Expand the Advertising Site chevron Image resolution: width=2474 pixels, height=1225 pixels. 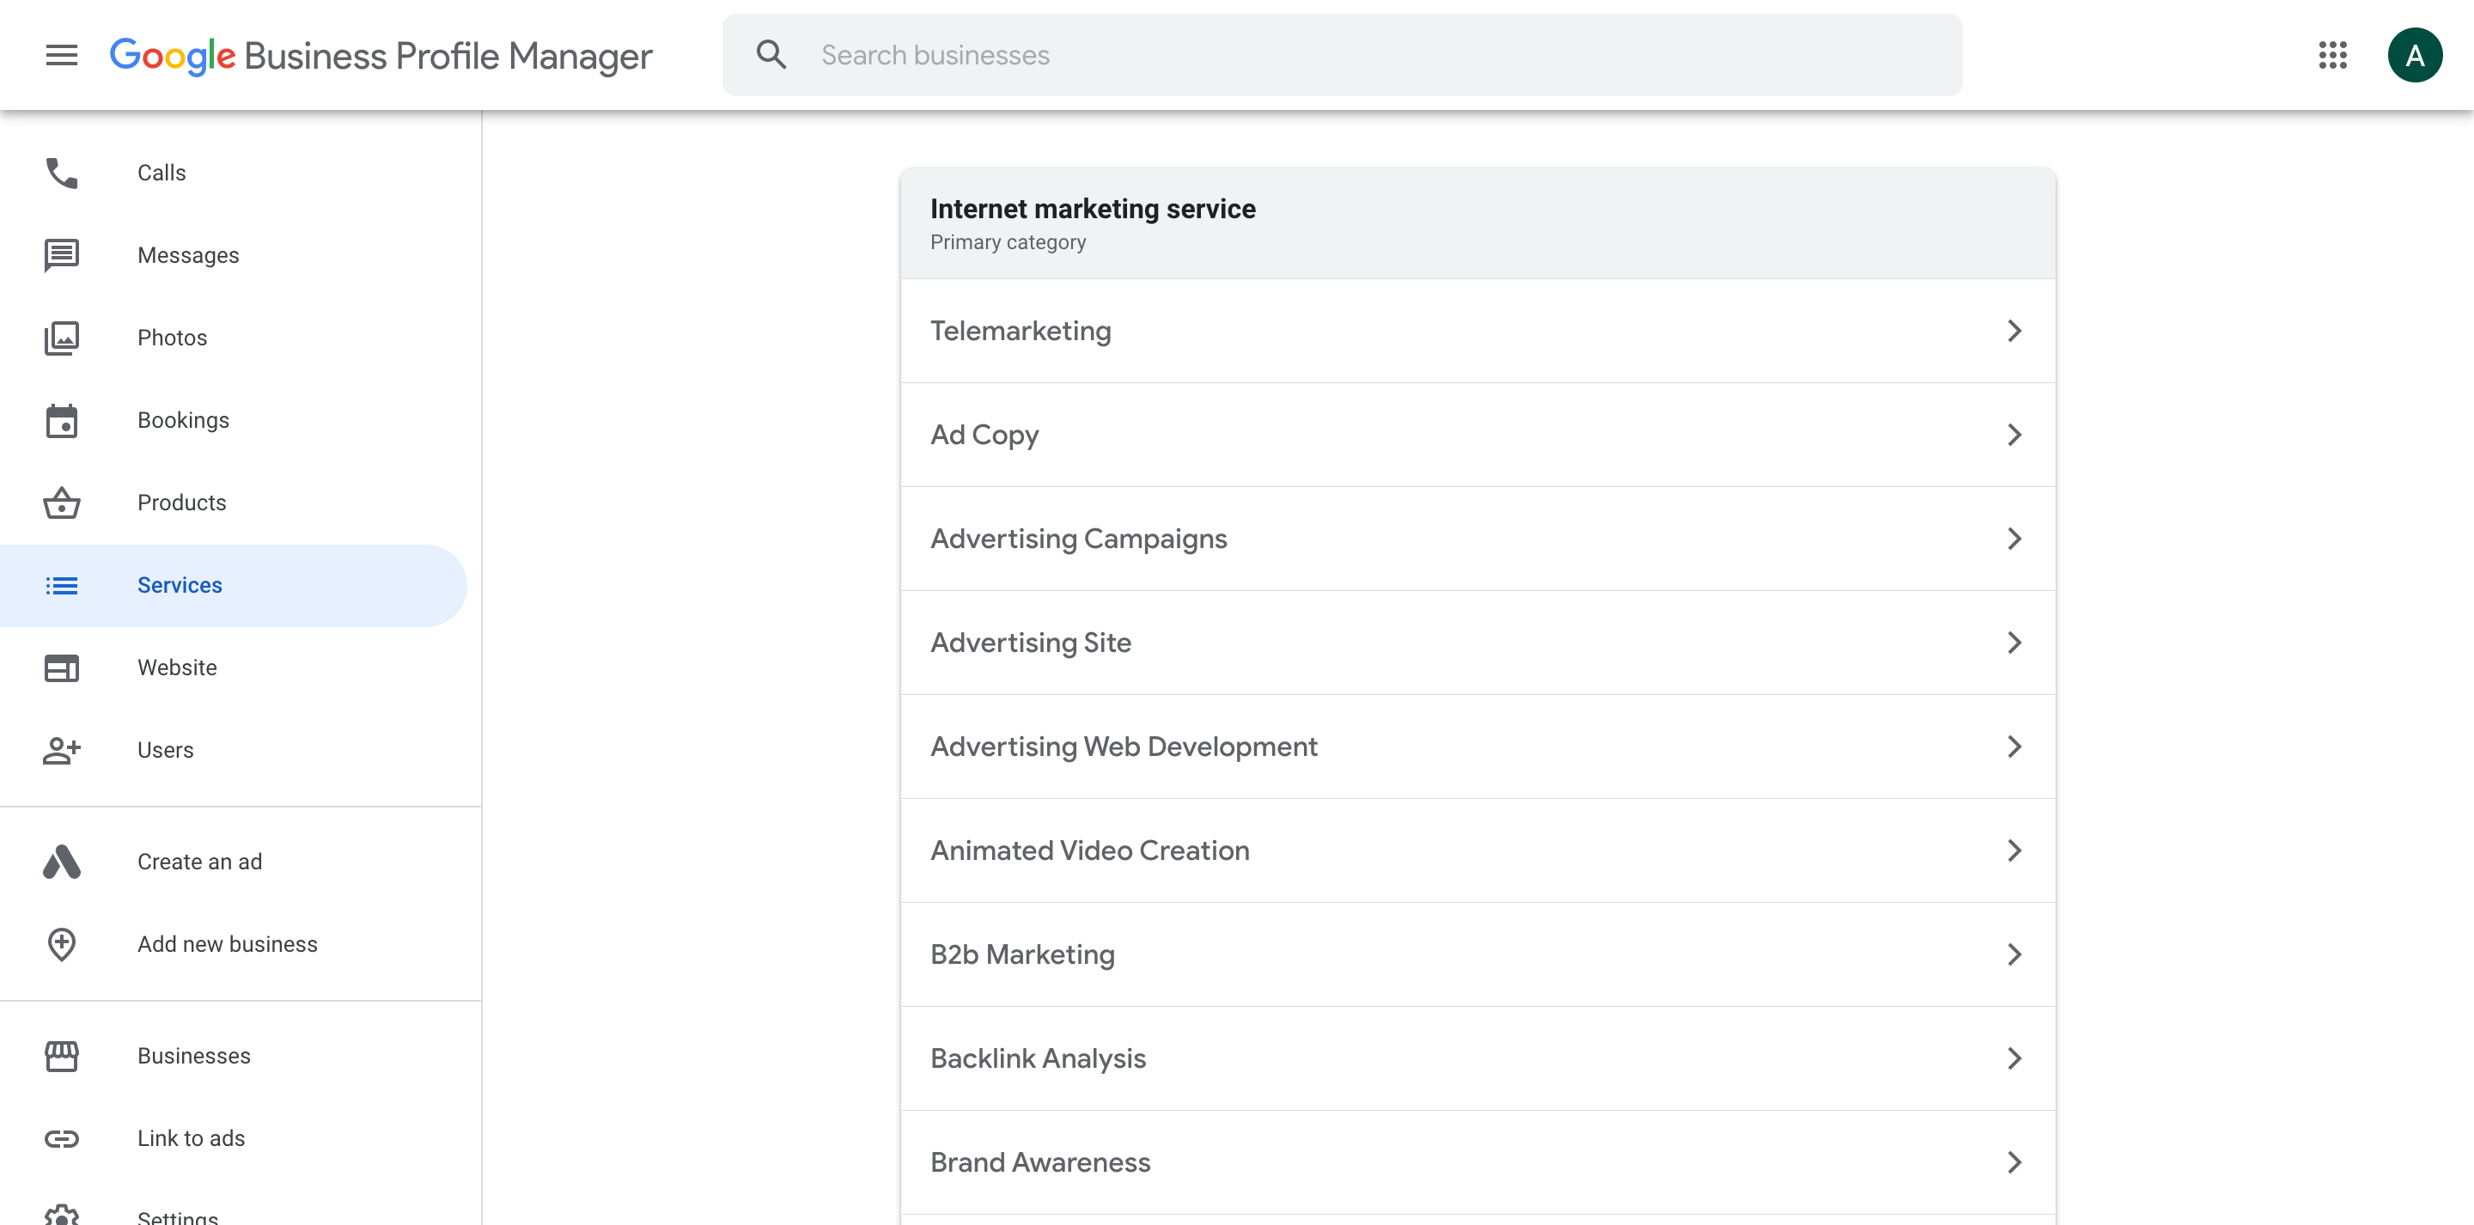point(2014,642)
